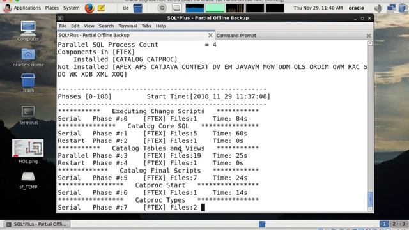Click the clock showing Thu Nov 29

318,8
